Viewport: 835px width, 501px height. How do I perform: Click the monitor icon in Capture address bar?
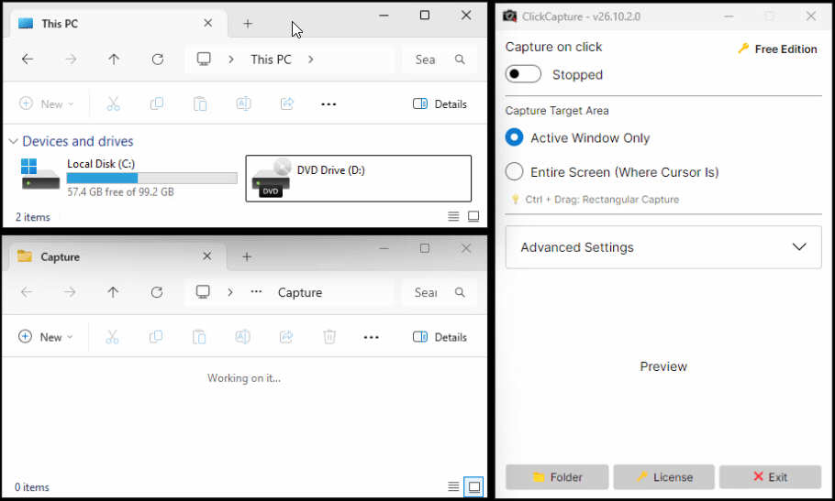click(203, 291)
